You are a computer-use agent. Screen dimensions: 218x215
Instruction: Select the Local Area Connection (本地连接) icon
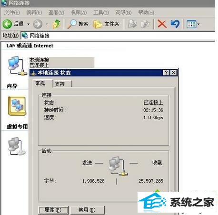[x=16, y=66]
